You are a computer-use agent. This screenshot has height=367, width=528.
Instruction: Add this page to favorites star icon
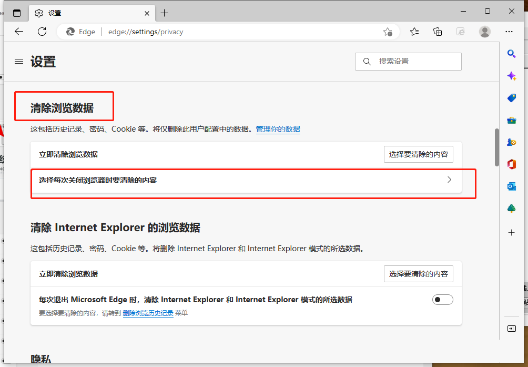click(x=388, y=32)
